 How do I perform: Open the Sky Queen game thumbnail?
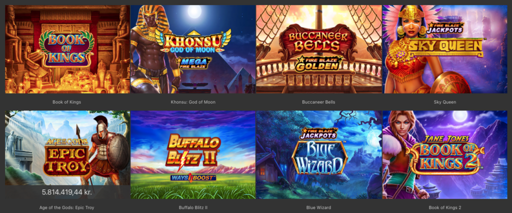[x=444, y=49]
